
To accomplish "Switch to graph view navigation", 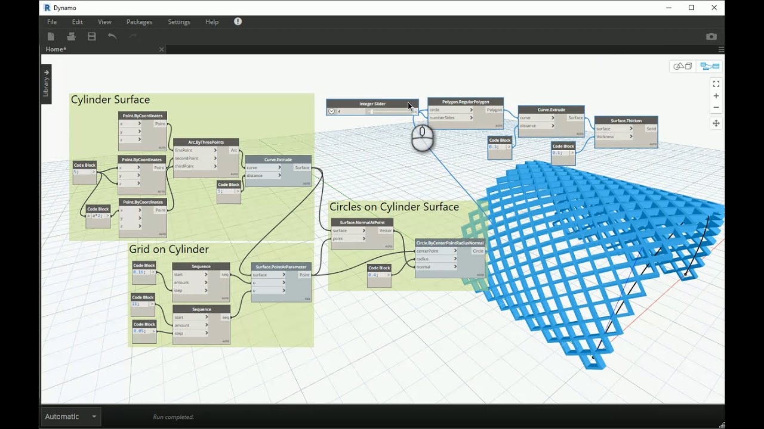I will pos(710,66).
